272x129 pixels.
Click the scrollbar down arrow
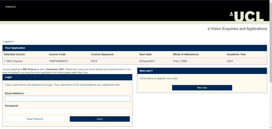pos(270,127)
